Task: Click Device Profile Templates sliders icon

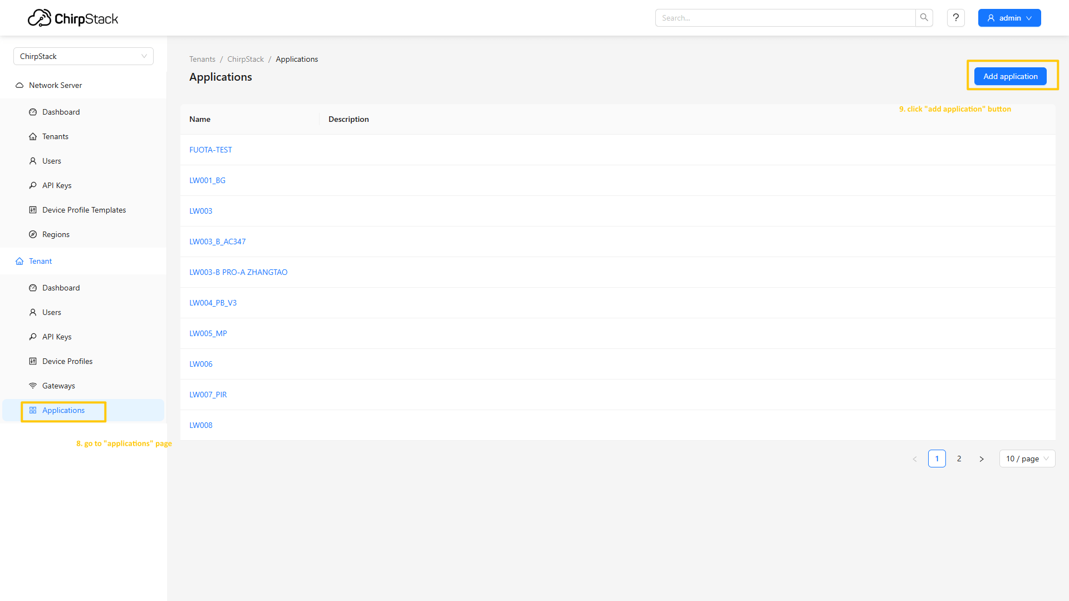Action: point(33,210)
